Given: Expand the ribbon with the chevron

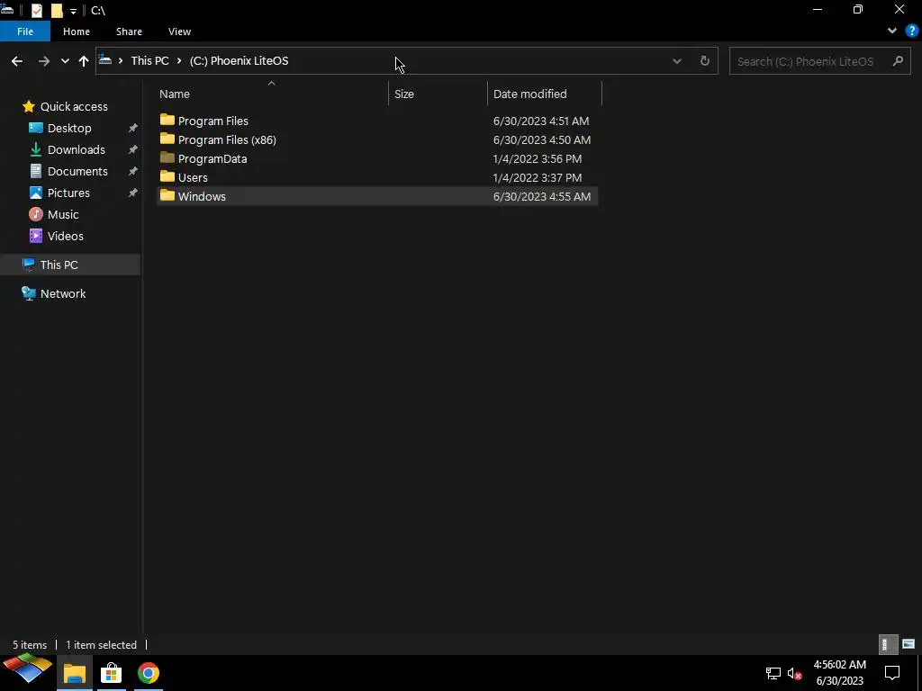Looking at the screenshot, I should point(892,31).
